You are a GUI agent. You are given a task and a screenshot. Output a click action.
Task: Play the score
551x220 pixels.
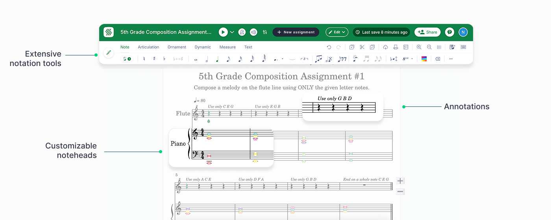[223, 32]
